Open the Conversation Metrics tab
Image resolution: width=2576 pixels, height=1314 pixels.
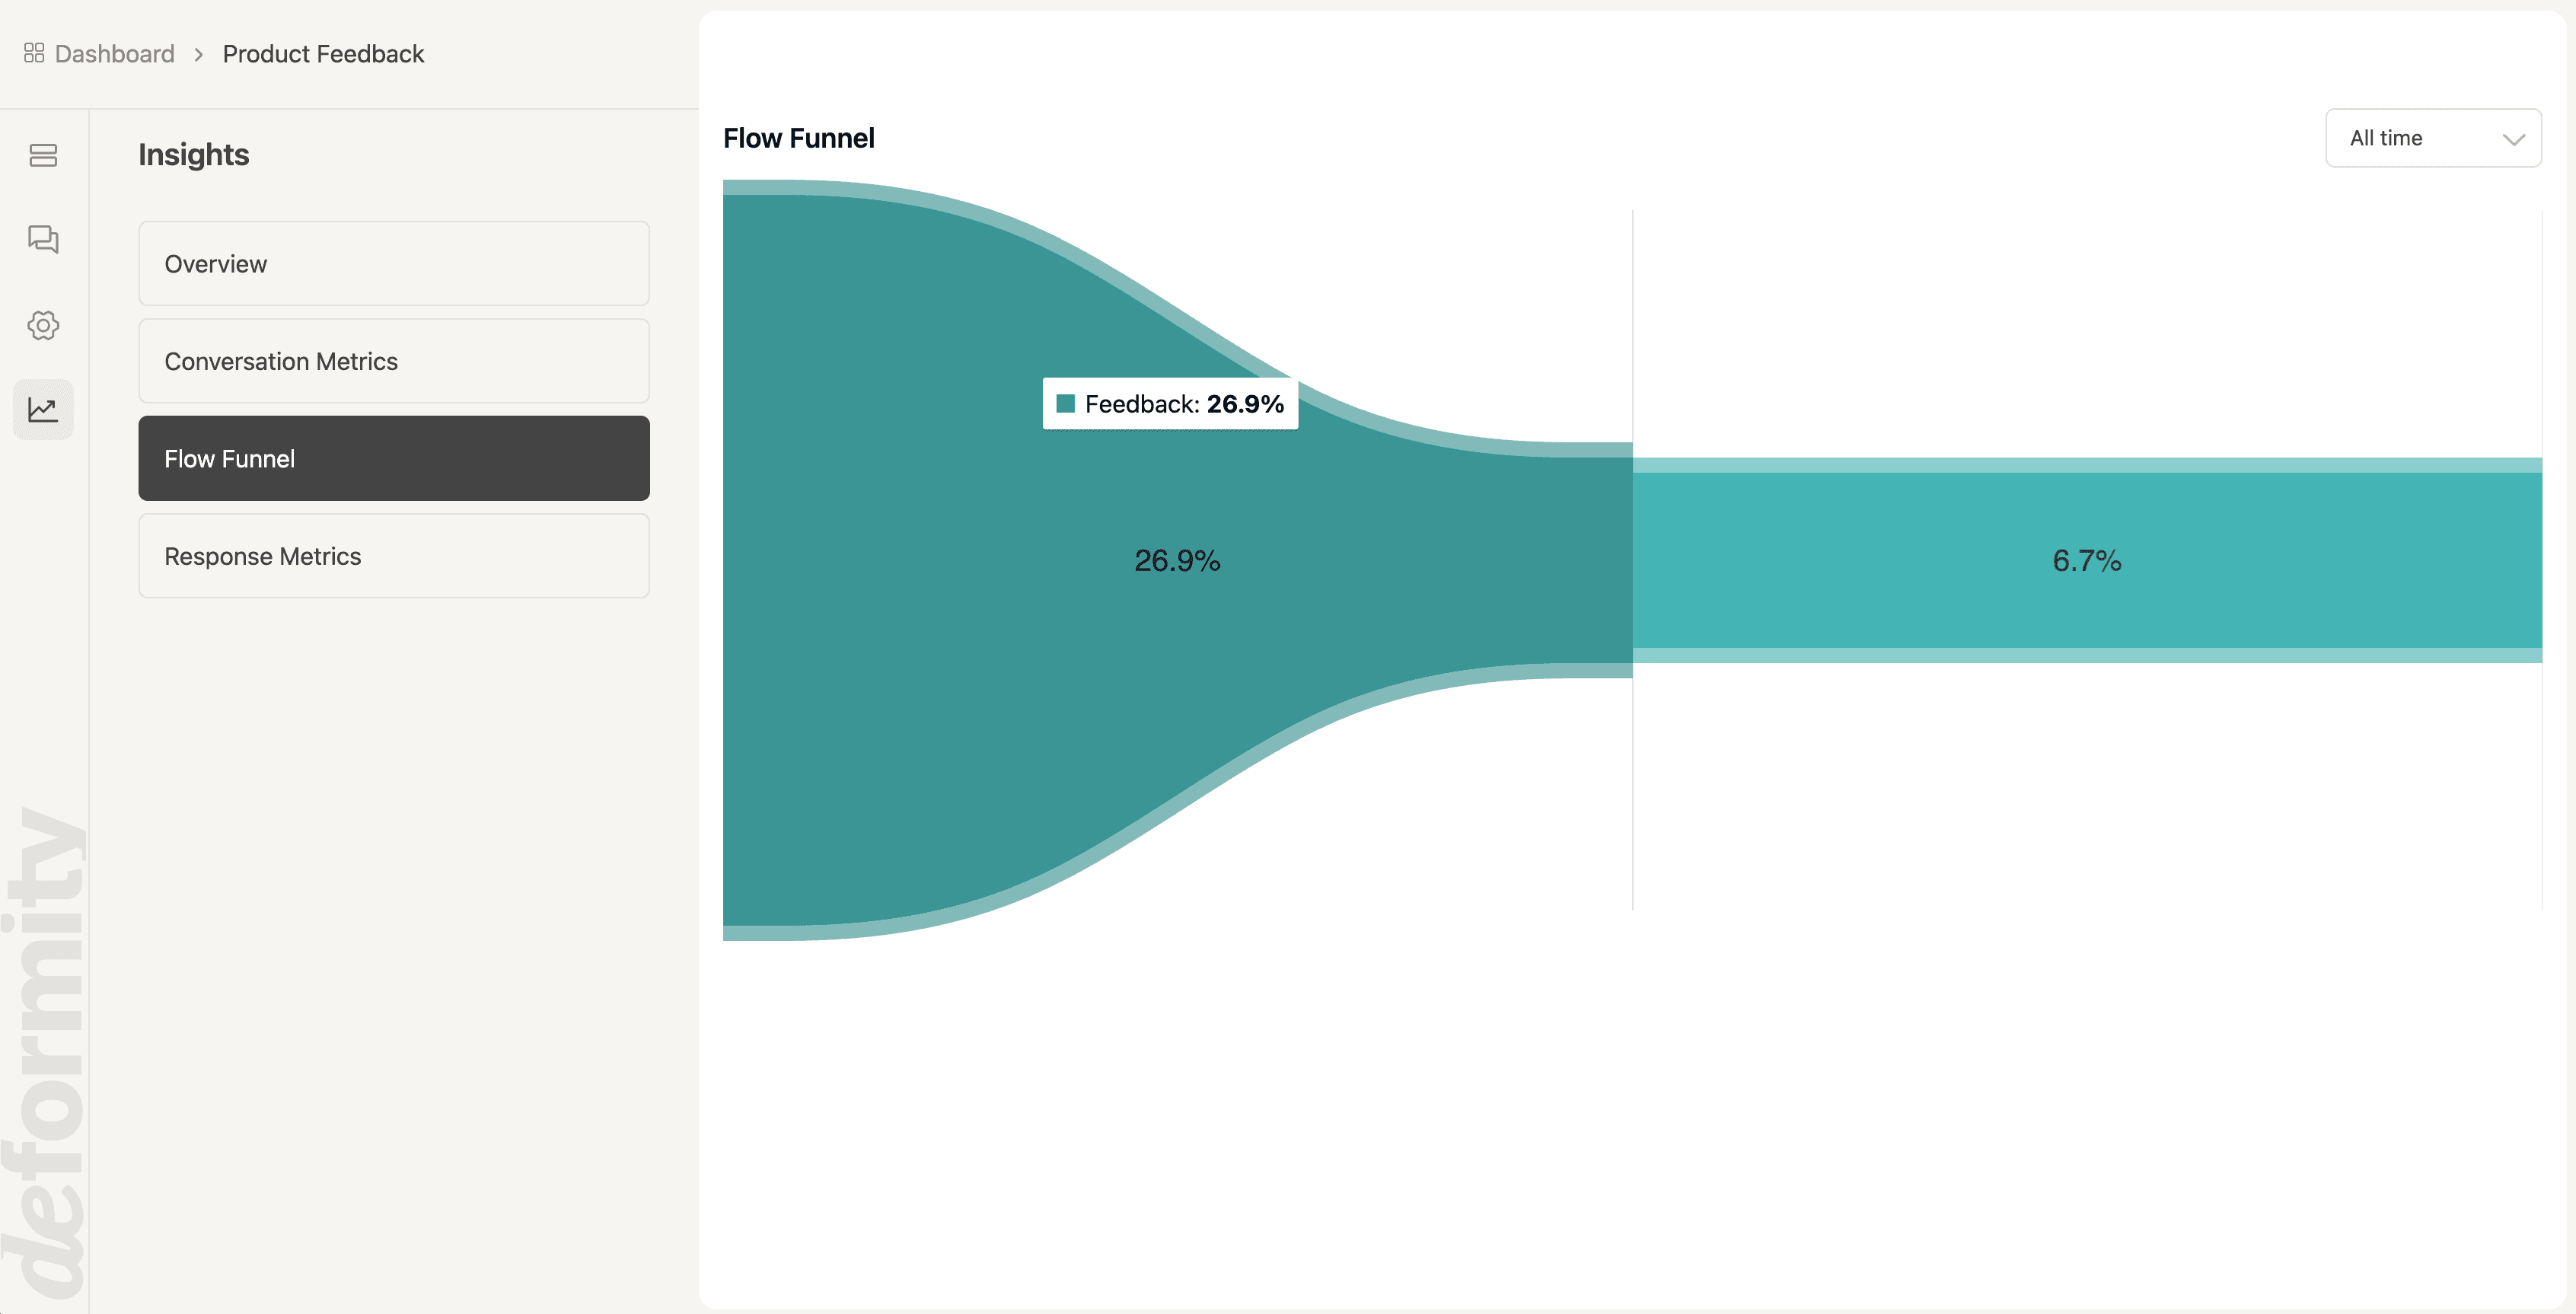(393, 361)
